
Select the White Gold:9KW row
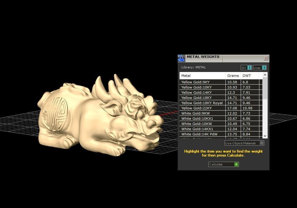[221, 113]
